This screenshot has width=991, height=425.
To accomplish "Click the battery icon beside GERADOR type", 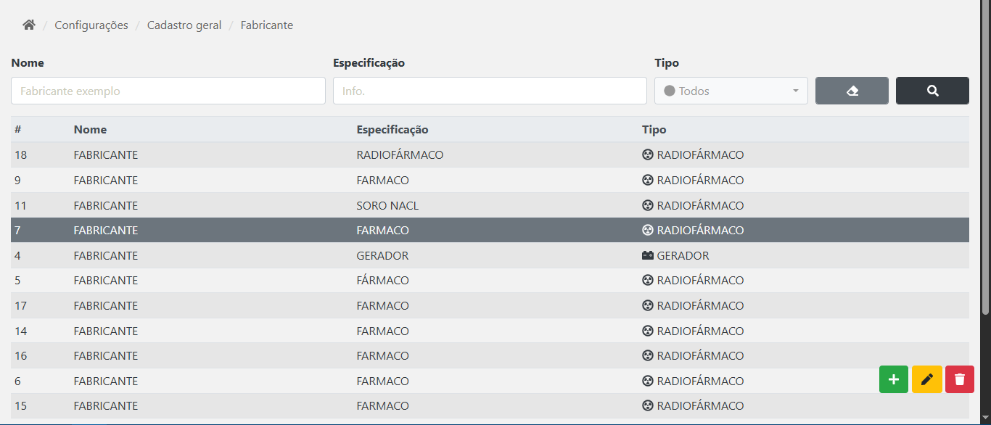I will click(x=648, y=255).
